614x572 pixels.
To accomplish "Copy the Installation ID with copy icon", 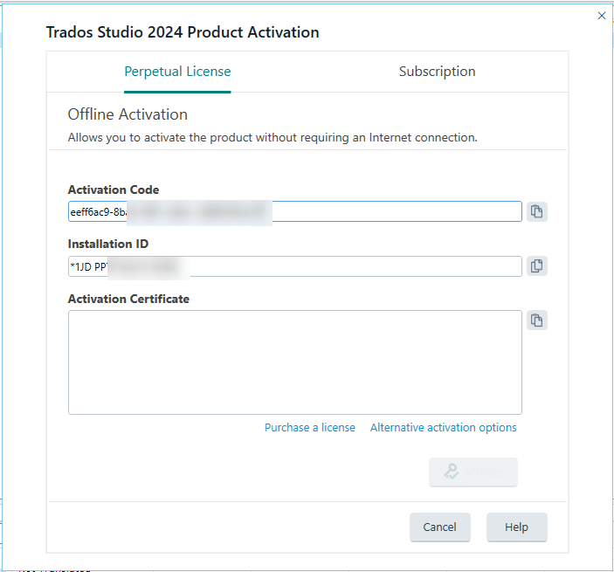I will click(536, 266).
